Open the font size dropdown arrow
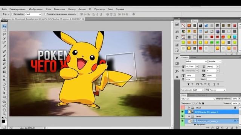Viewport: 241px width, 135px height. [197, 67]
